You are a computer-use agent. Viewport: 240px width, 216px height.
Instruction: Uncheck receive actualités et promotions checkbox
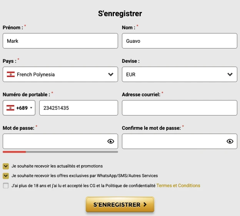click(6, 166)
